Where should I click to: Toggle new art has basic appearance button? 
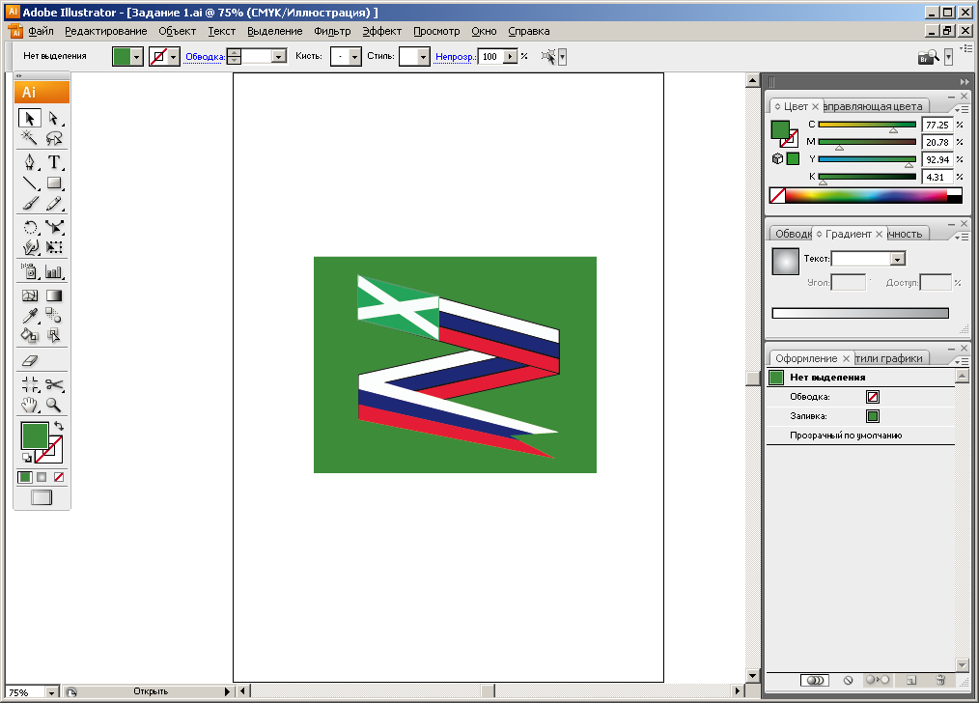click(815, 680)
